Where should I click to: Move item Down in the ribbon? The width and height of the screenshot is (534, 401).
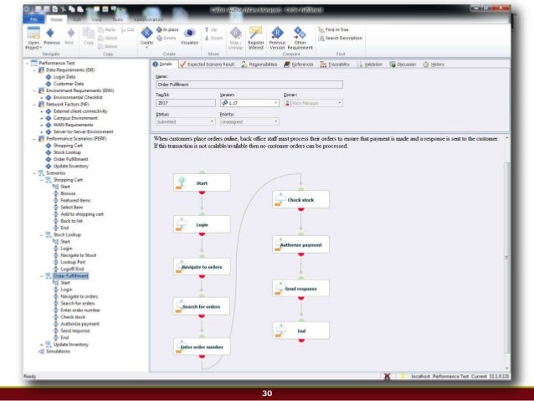213,38
